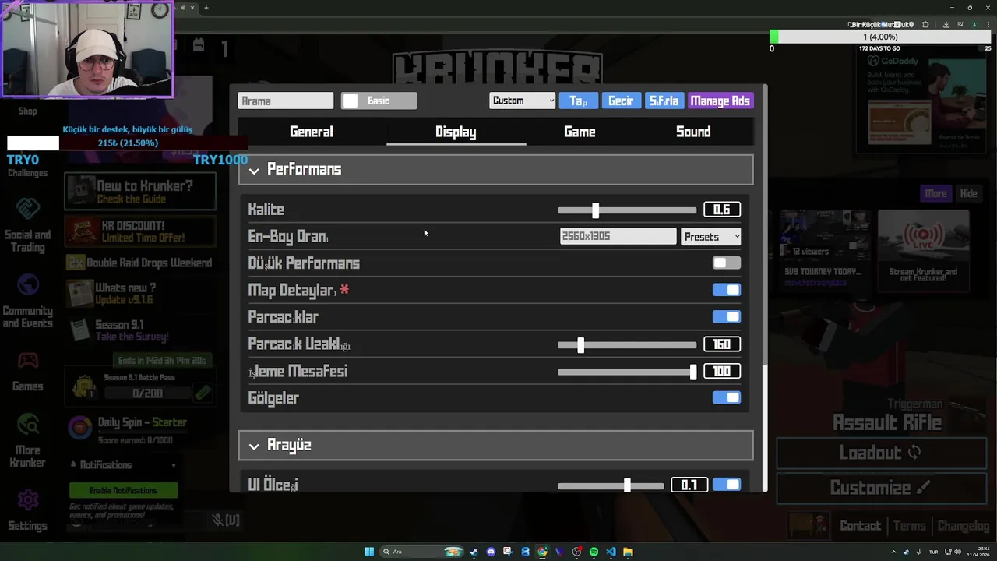The height and width of the screenshot is (561, 997).
Task: Click the Geçir button
Action: (621, 101)
